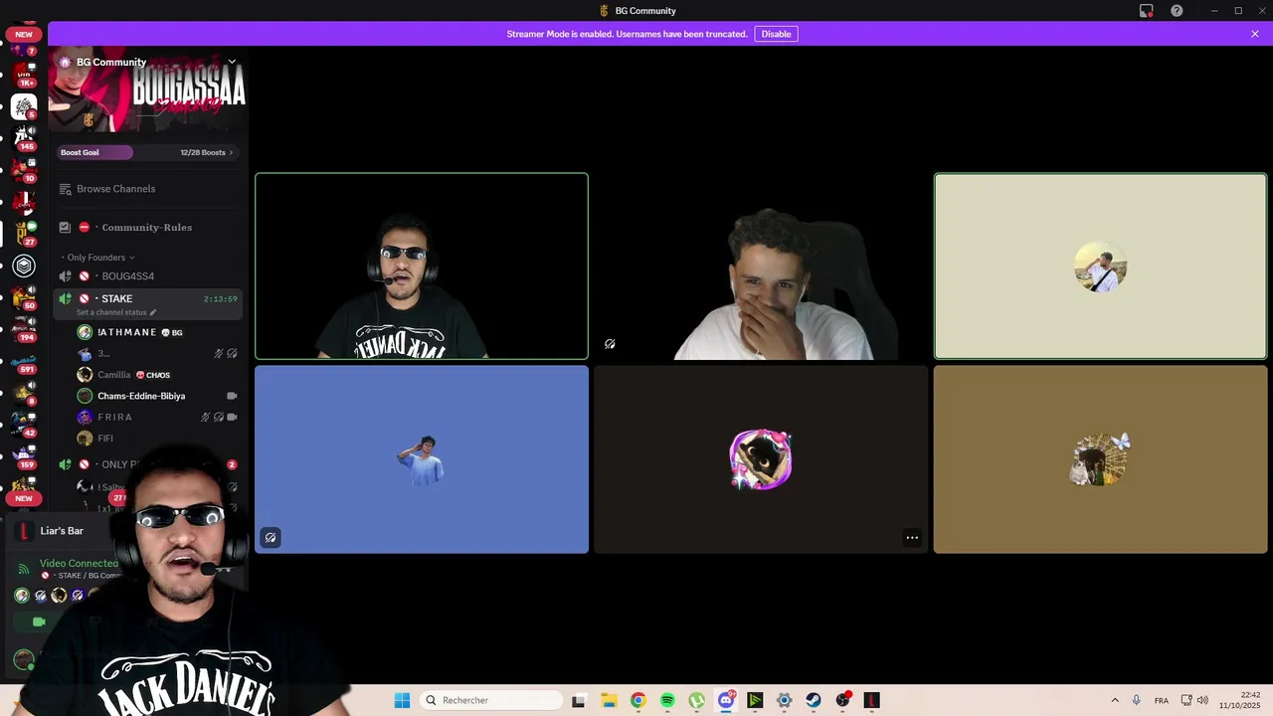Viewport: 1273px width, 716px height.
Task: Open BG Community server icon with badge 27
Action: click(24, 234)
